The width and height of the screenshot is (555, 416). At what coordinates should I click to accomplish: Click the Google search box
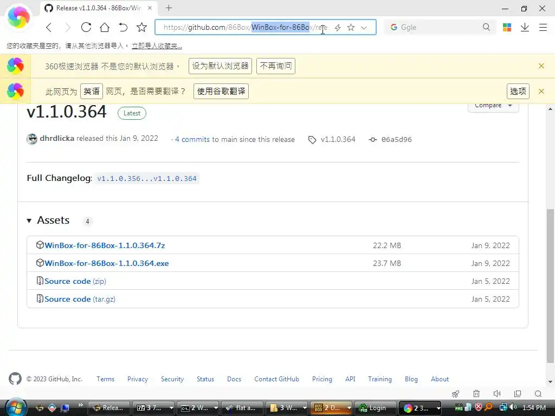point(440,27)
